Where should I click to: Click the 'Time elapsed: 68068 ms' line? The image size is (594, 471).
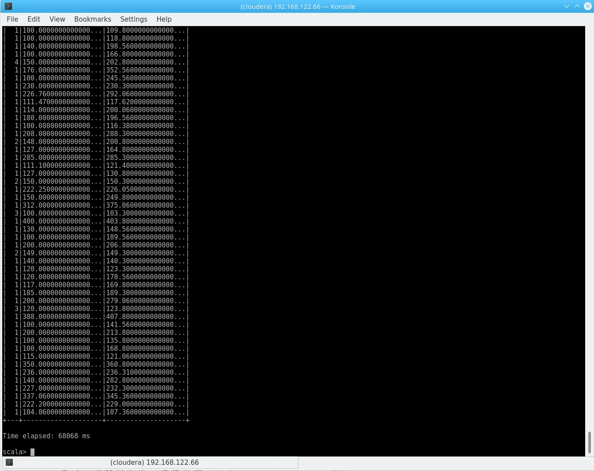tap(46, 436)
